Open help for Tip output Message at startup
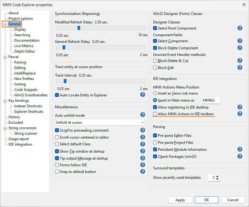 click(x=143, y=158)
